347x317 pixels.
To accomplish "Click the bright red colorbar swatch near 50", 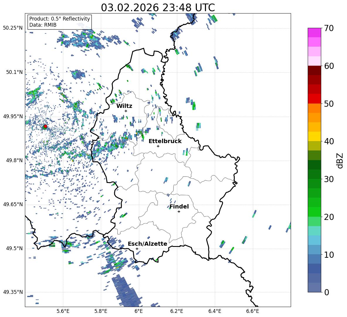I will [314, 99].
